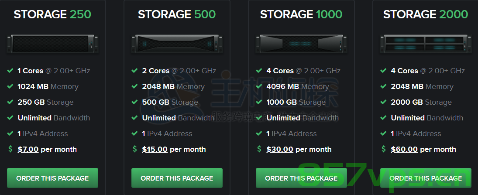Click the dollar icon in Storage 250
This screenshot has width=478, height=195.
coord(10,149)
